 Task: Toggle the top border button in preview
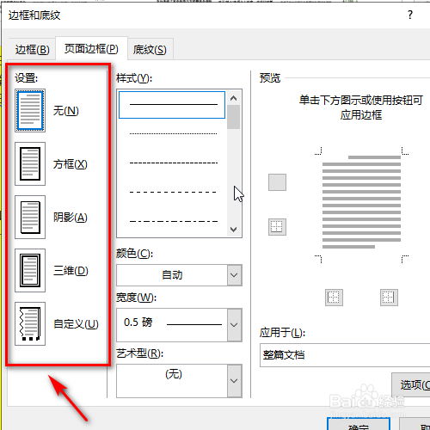pyautogui.click(x=277, y=182)
